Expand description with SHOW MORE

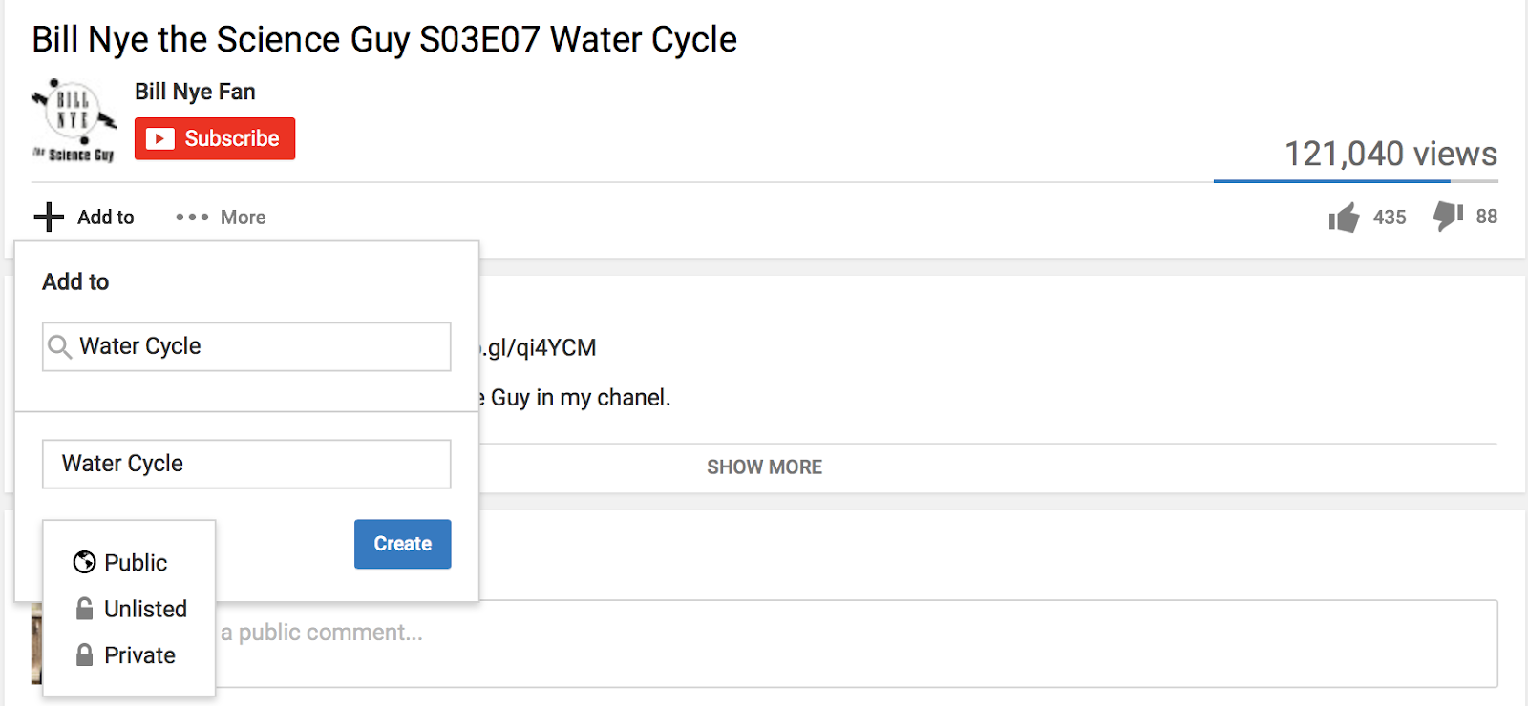764,467
